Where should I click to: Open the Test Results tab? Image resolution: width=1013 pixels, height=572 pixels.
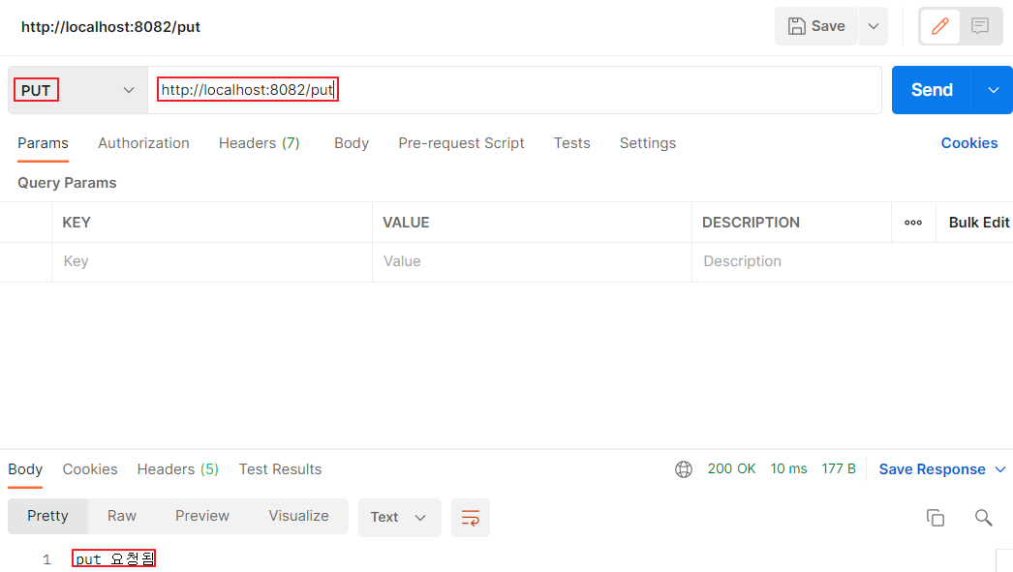point(281,469)
